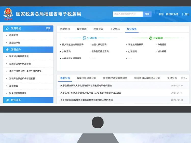Image resolution: width=191 pixels, height=143 pixels.
Task: Switch to 重大税收违法案件公告 tab
Action: [x=115, y=78]
